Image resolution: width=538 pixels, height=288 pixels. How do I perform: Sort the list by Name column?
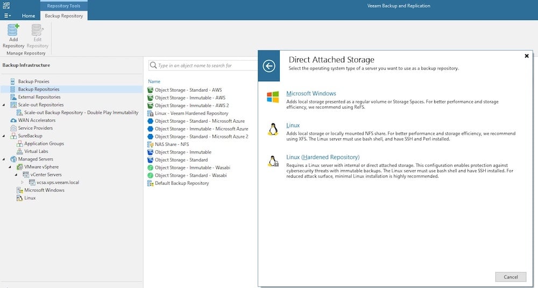pyautogui.click(x=154, y=81)
